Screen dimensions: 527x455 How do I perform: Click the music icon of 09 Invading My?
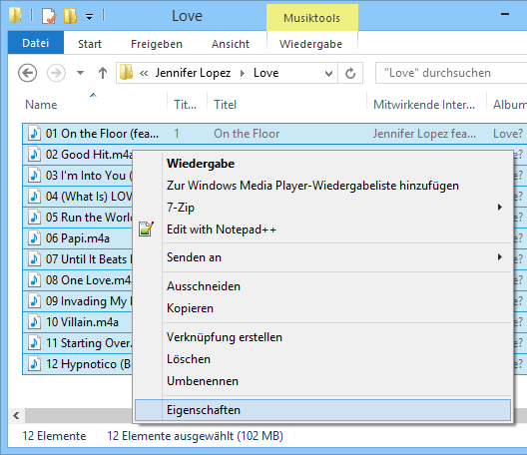click(x=34, y=301)
